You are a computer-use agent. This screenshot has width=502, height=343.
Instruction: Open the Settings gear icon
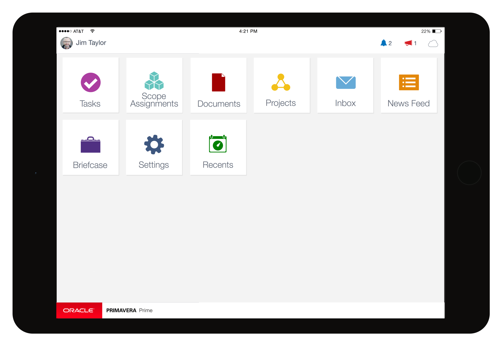(154, 145)
